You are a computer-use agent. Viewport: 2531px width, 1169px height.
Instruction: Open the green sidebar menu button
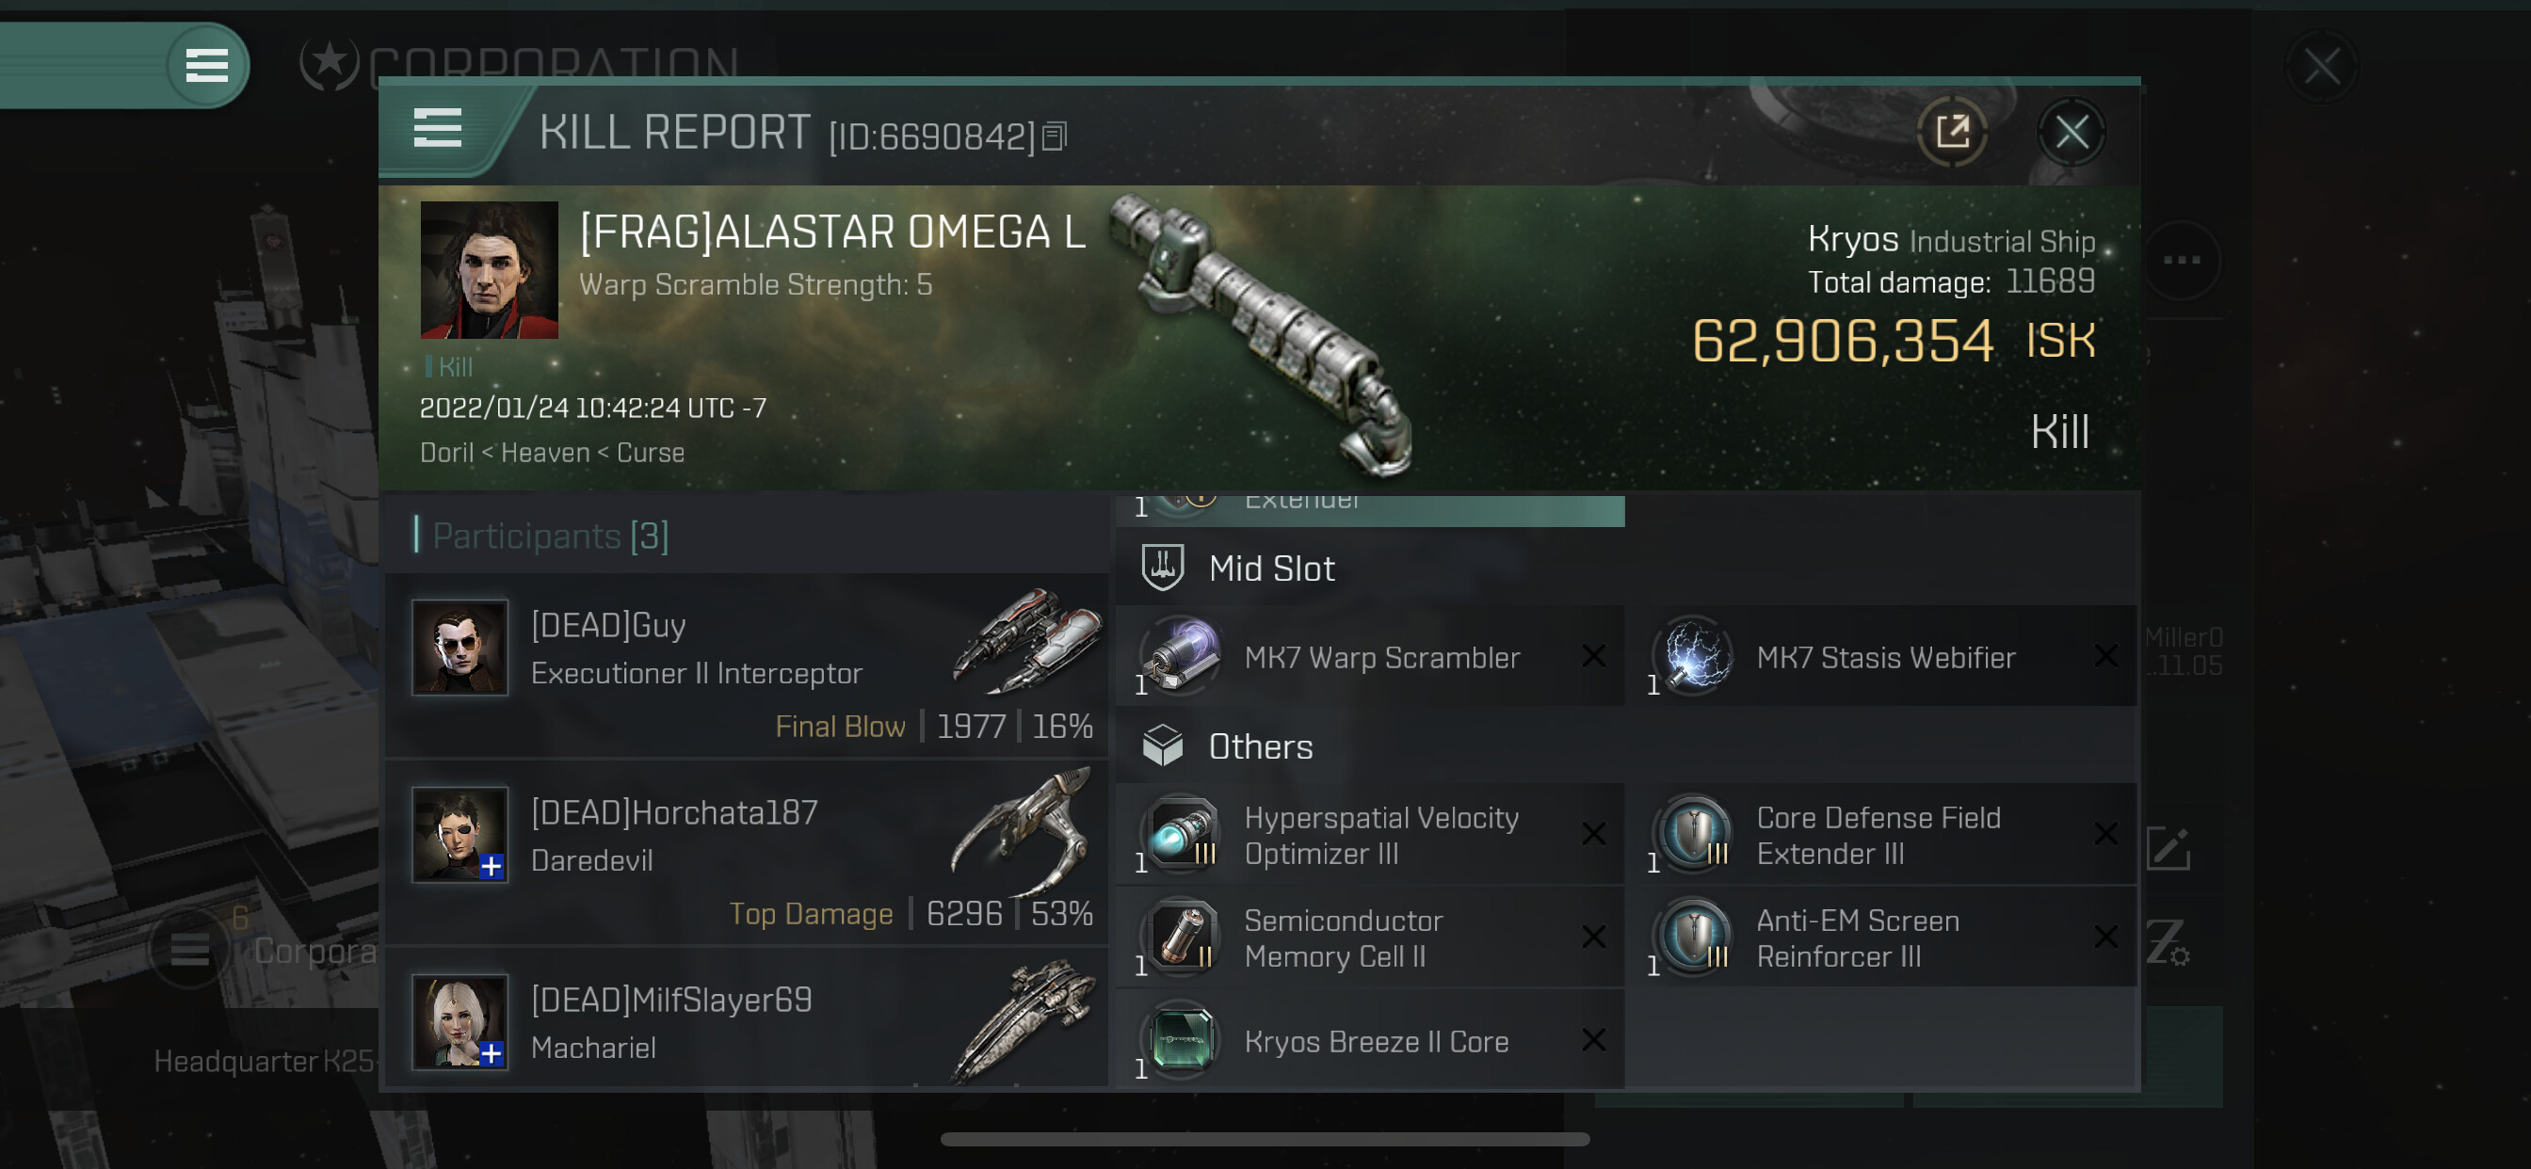pyautogui.click(x=206, y=65)
